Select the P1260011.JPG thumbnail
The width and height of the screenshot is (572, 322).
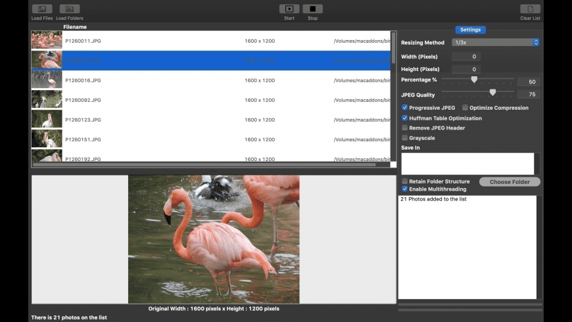(x=47, y=40)
